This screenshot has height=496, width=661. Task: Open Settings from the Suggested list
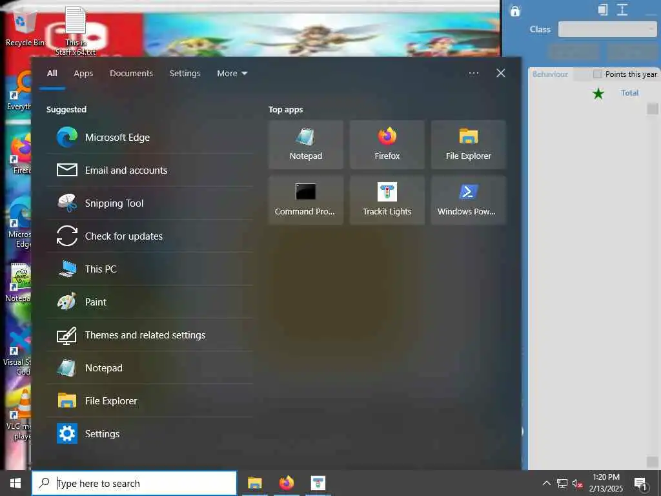[x=150, y=433]
